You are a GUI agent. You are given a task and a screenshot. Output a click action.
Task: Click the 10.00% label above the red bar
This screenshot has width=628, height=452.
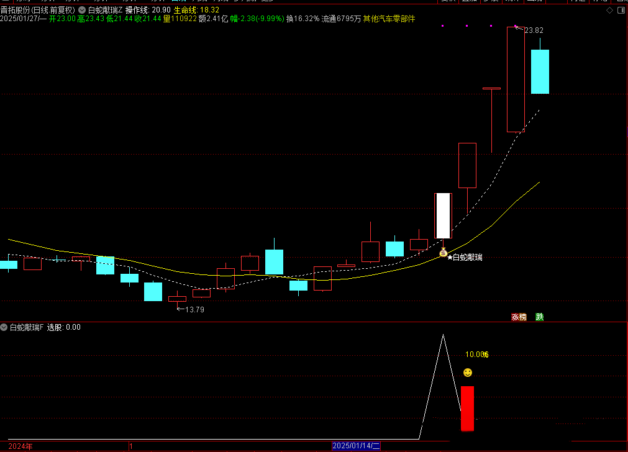[476, 355]
